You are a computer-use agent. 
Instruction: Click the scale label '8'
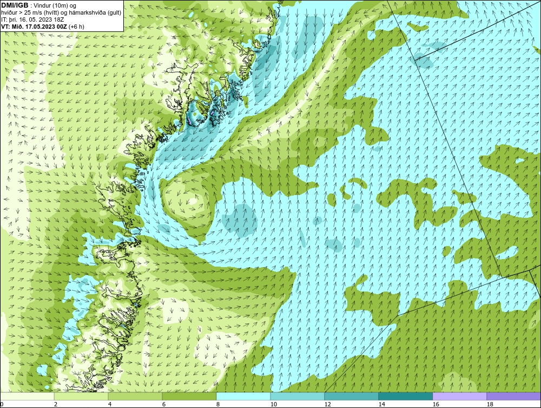click(218, 404)
